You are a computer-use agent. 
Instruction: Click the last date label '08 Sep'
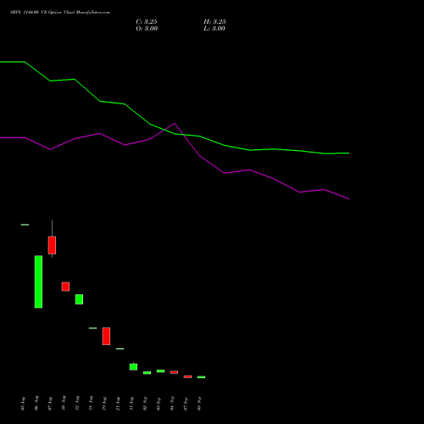199,404
